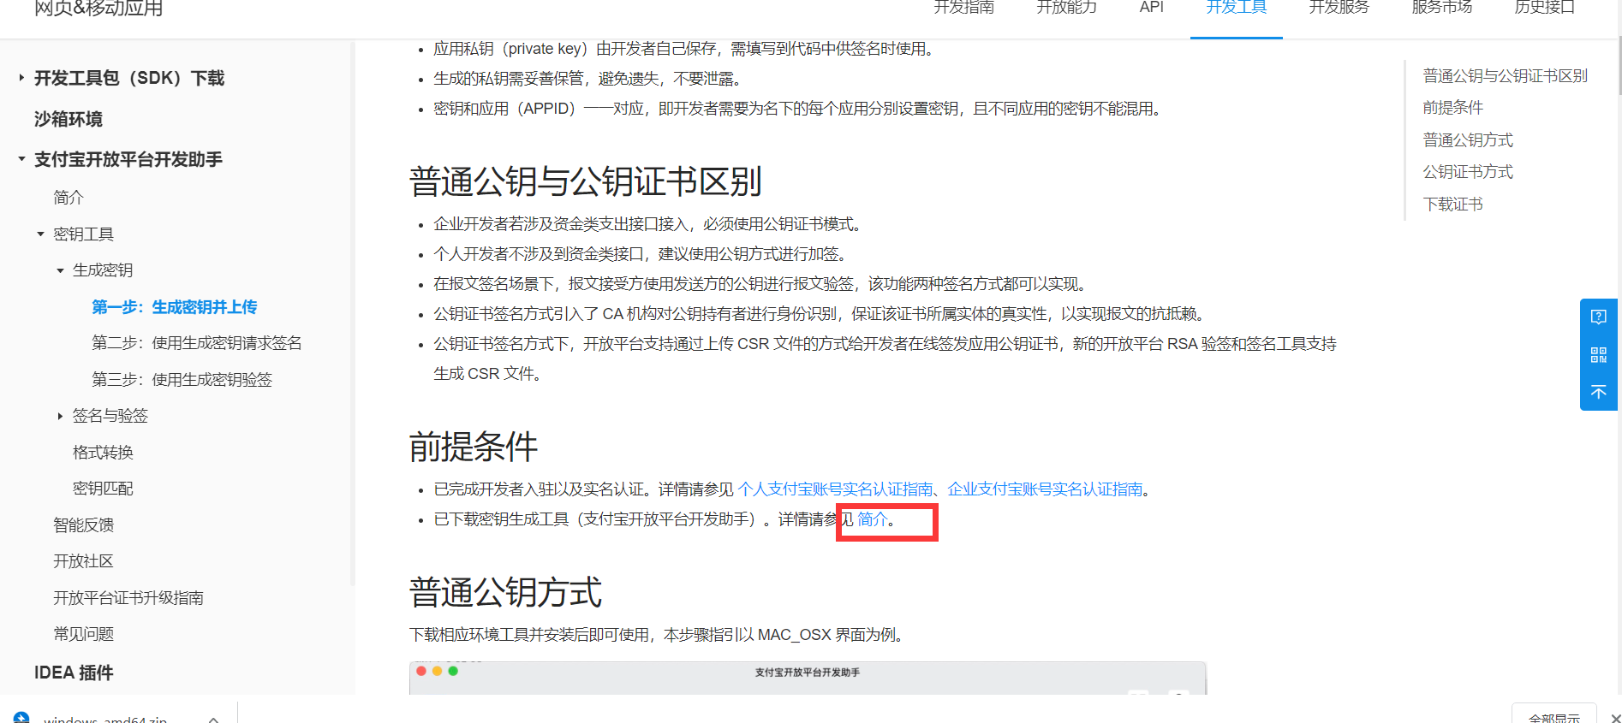
Task: Open the downloaded windows_amd64.zip file
Action: click(x=105, y=719)
